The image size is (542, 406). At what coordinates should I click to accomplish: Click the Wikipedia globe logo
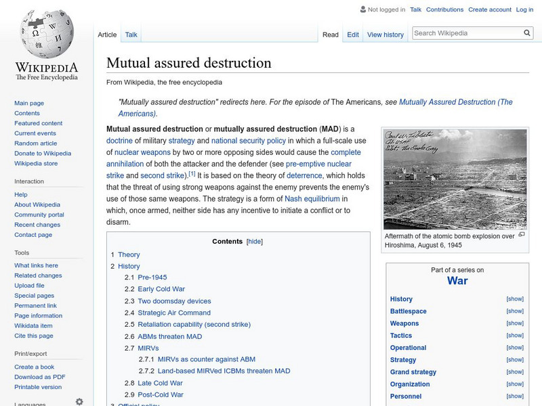[47, 34]
